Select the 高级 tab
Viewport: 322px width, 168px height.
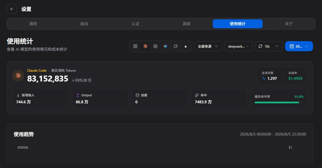coord(186,24)
